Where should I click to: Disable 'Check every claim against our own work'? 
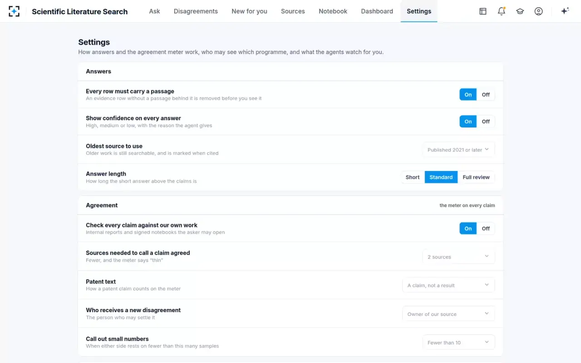coord(486,229)
